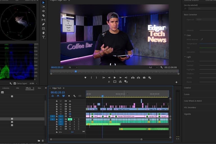Step back one frame
This screenshot has height=144, width=216.
(x=109, y=78)
